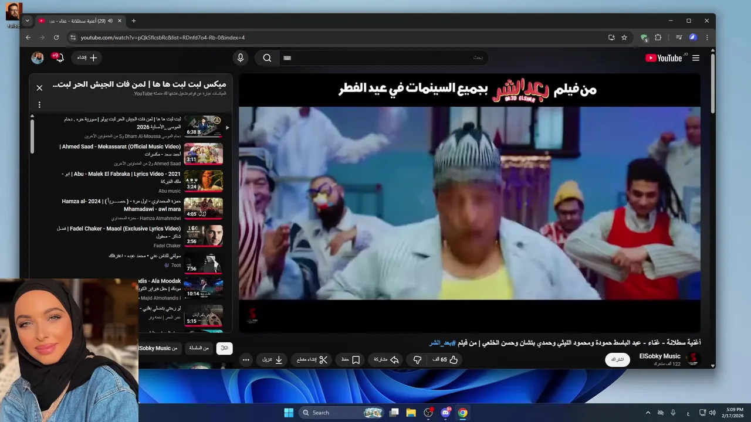Close the YouTube browser tab
Image resolution: width=751 pixels, height=422 pixels.
(120, 21)
